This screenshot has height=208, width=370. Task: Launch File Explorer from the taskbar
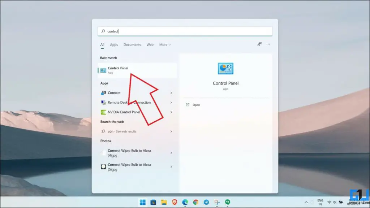click(x=163, y=202)
